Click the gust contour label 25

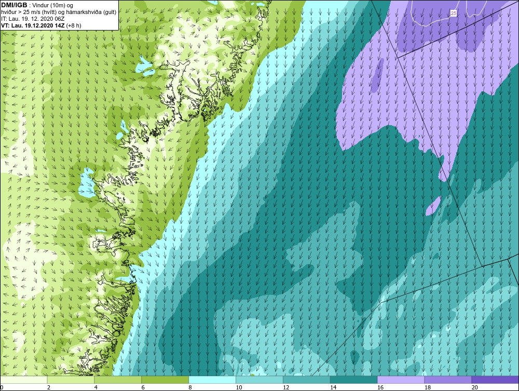454,14
